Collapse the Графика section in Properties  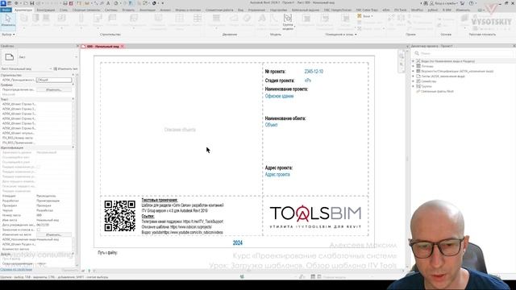(x=73, y=85)
